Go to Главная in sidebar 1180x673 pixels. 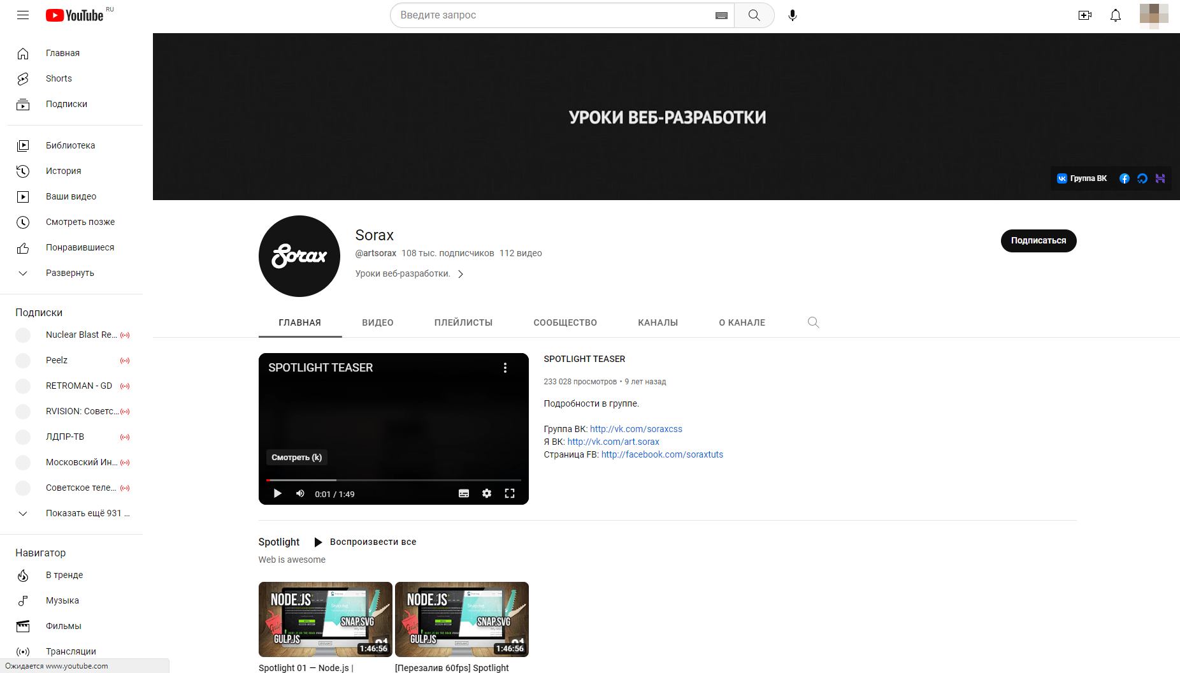(71, 53)
